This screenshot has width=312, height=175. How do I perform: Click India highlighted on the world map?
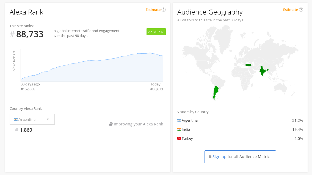click(x=263, y=70)
